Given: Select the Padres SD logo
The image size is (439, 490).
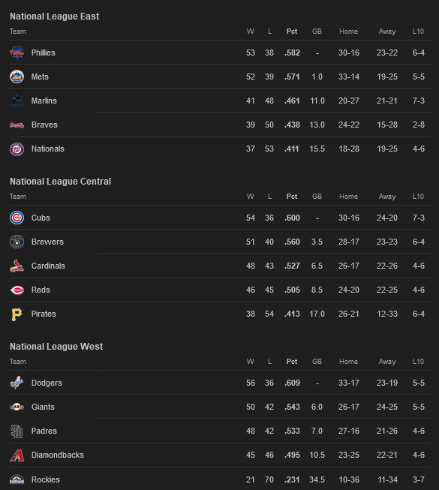Looking at the screenshot, I should [x=17, y=431].
